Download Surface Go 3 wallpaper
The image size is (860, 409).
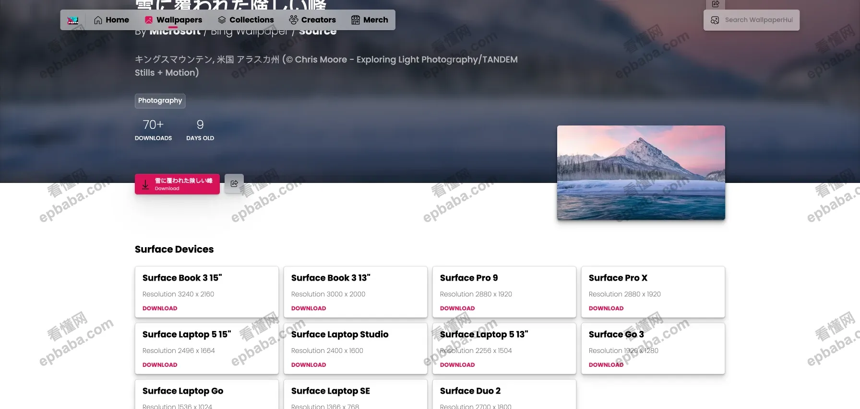pos(606,365)
